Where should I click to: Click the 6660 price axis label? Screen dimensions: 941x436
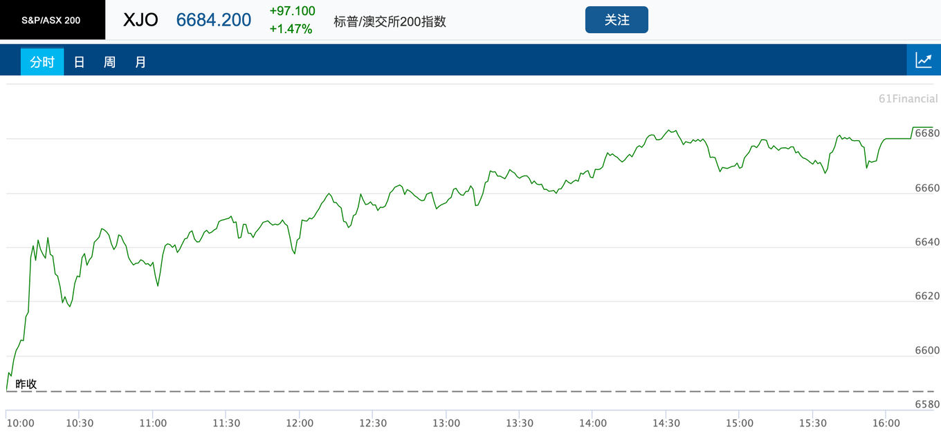pyautogui.click(x=927, y=188)
